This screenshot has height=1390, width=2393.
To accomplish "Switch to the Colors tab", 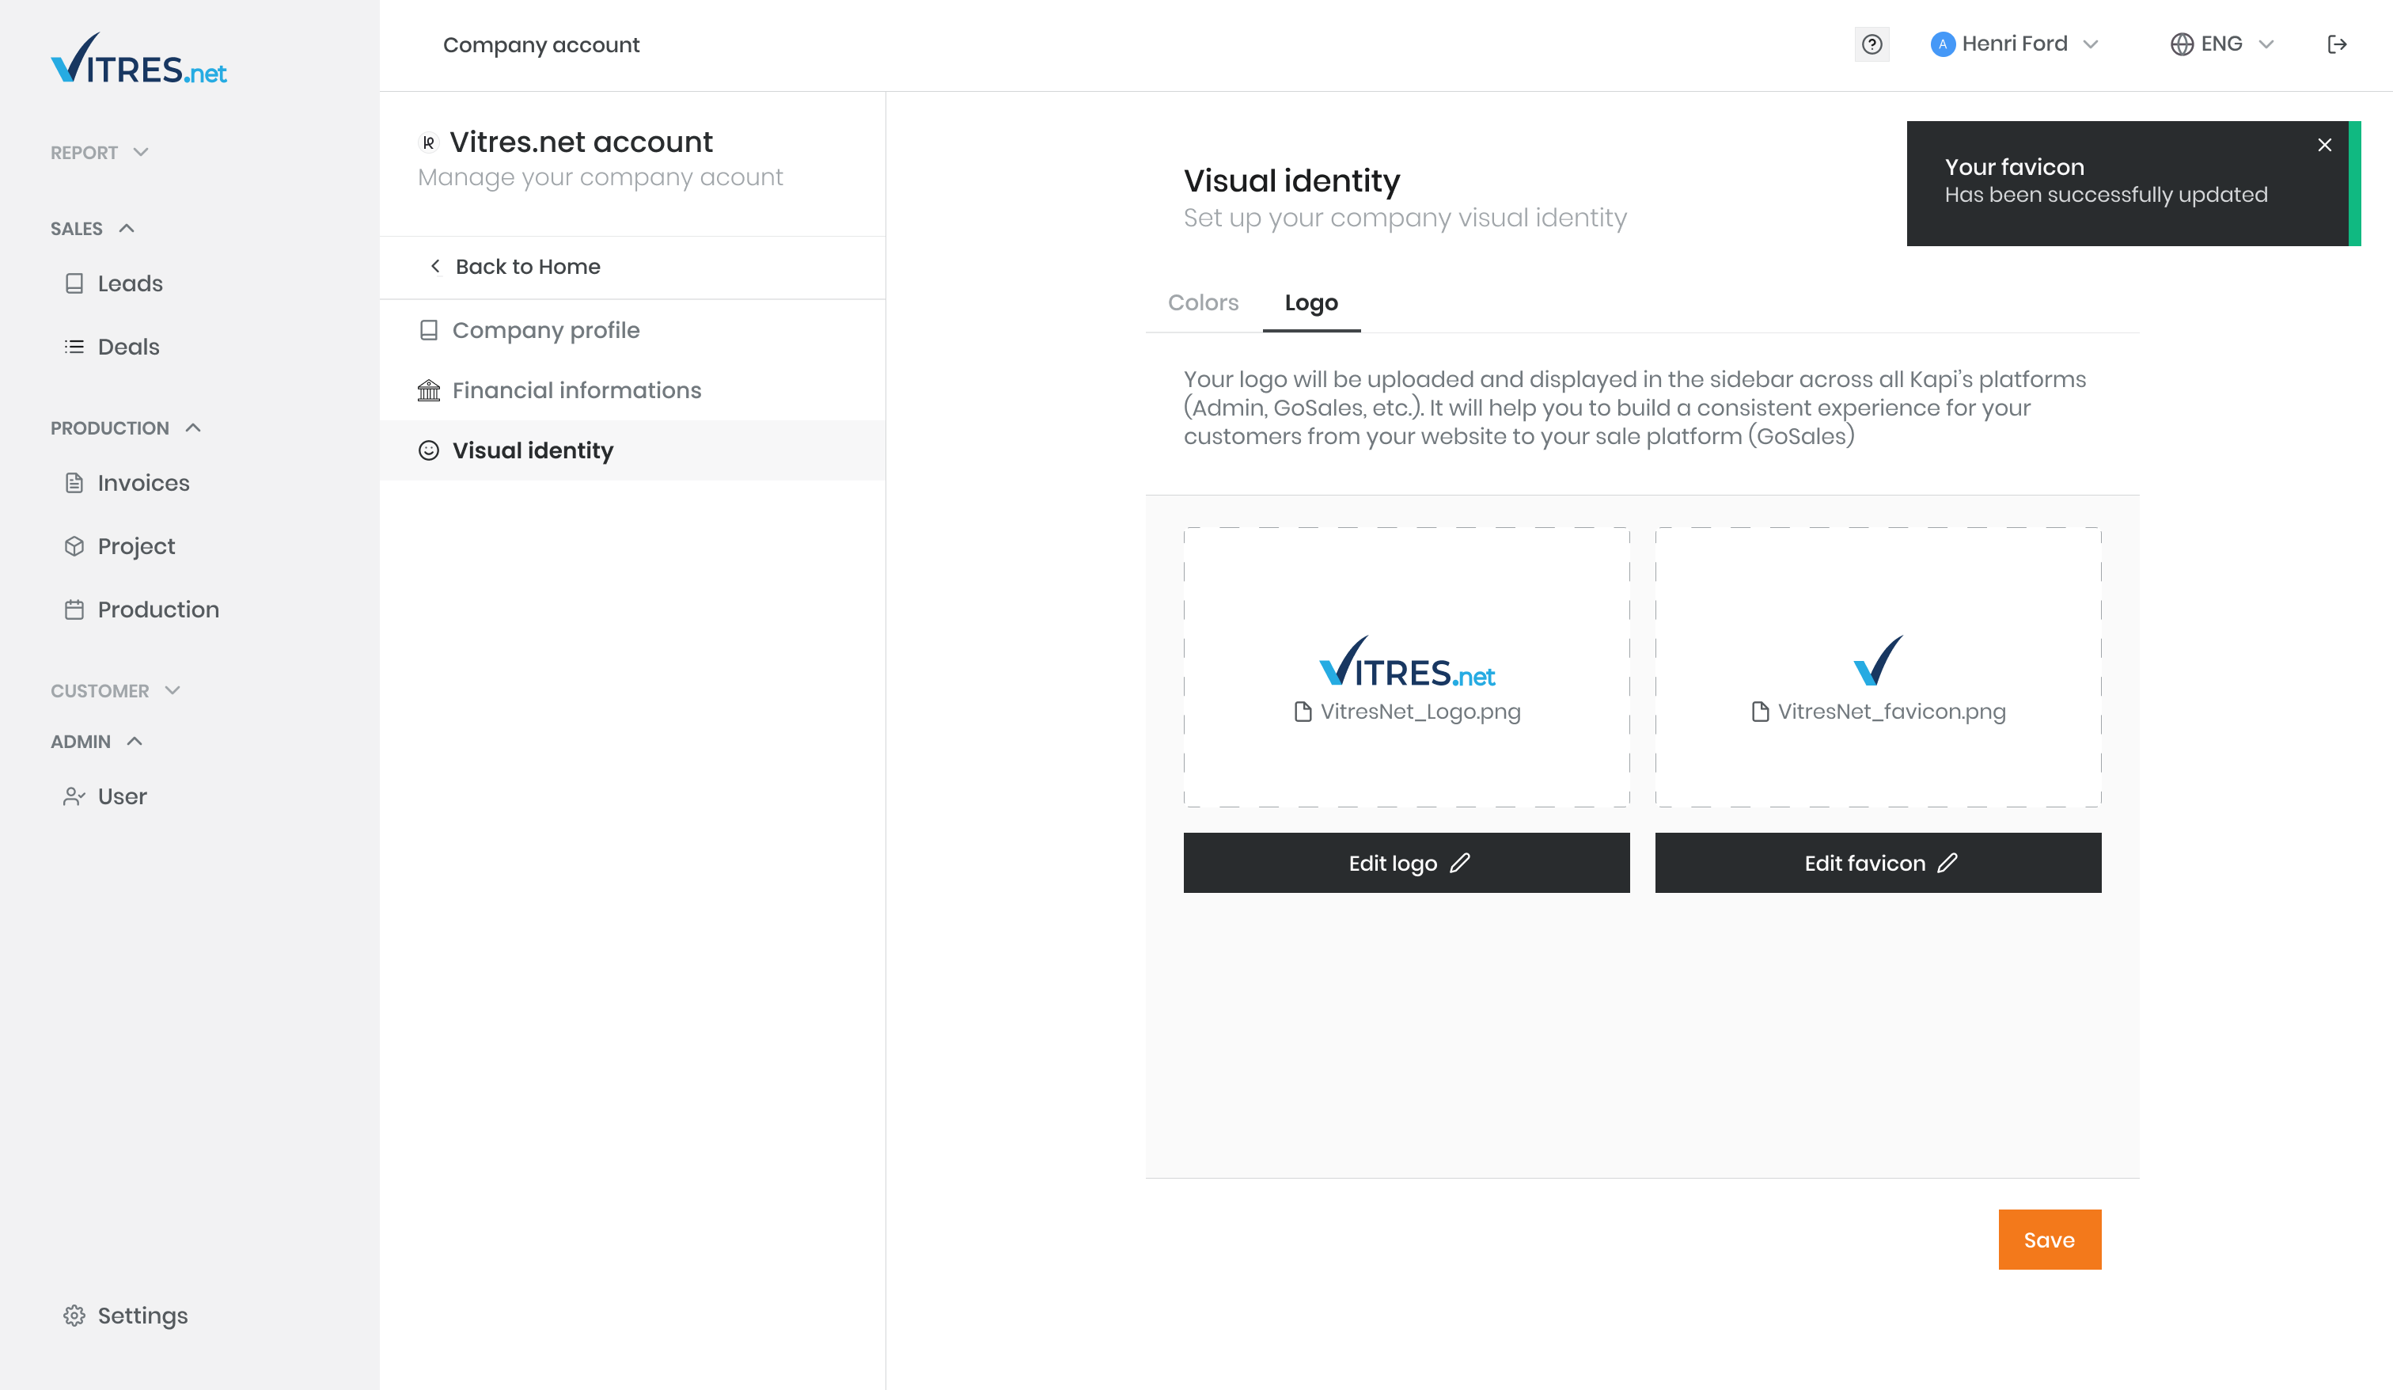I will (x=1203, y=302).
